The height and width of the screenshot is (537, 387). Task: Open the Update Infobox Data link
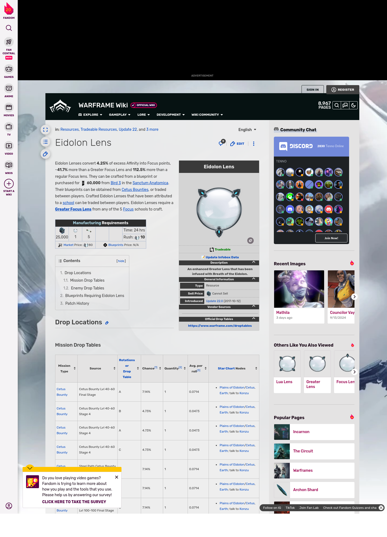coord(222,257)
